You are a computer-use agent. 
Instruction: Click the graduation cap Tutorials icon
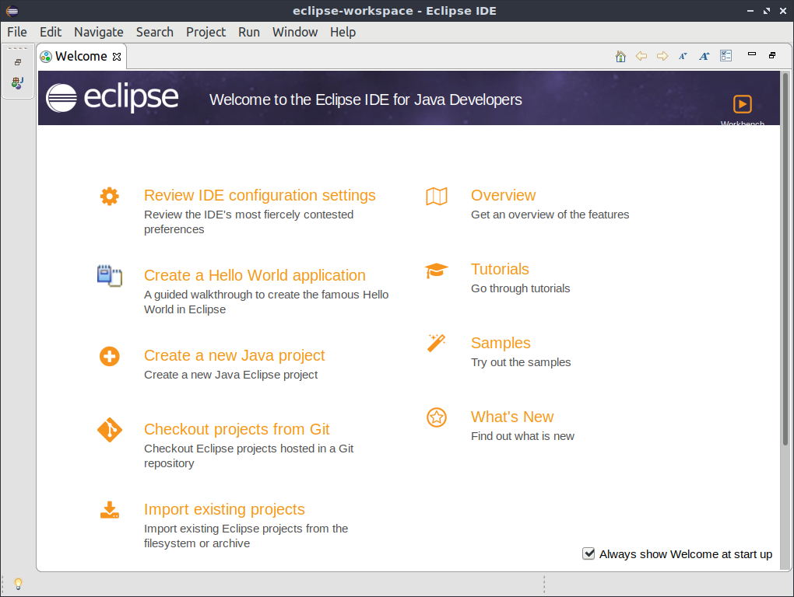[437, 271]
